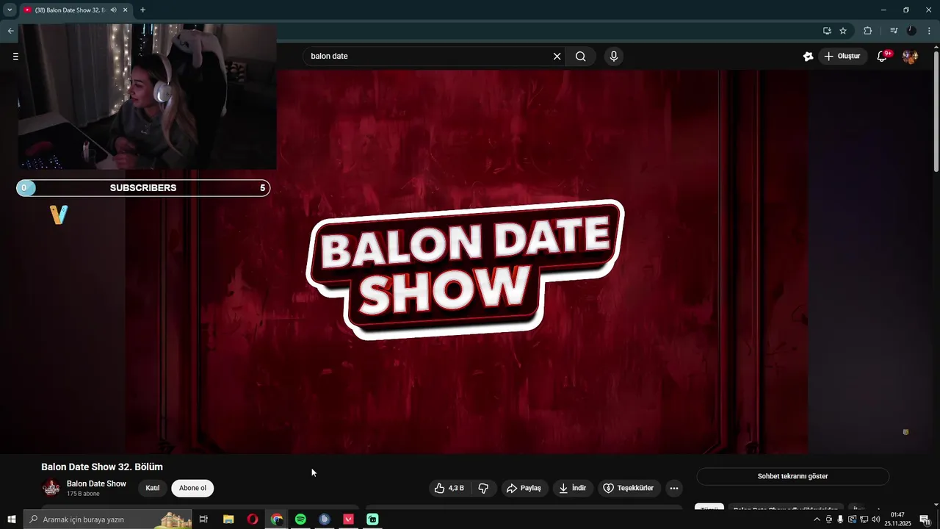
Task: Click taskbar search box 'Aramak için buraya yazın'
Action: pos(109,519)
